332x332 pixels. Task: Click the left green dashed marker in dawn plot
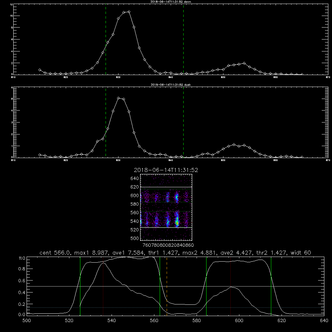[106, 40]
